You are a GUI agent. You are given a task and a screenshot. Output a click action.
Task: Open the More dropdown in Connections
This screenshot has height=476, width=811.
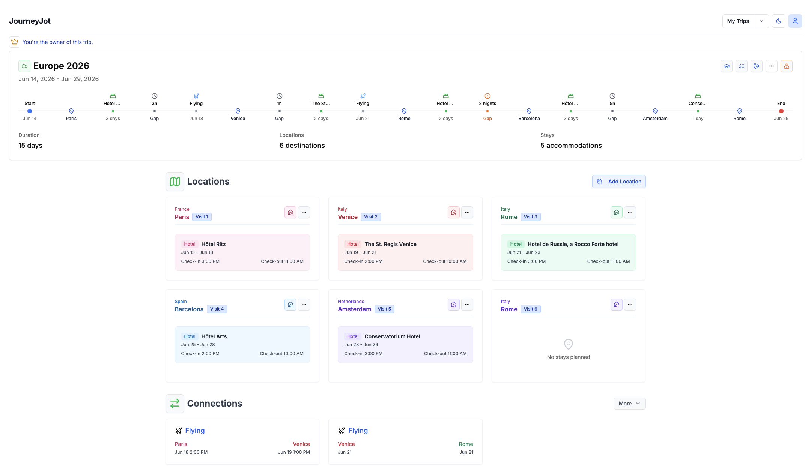tap(630, 404)
